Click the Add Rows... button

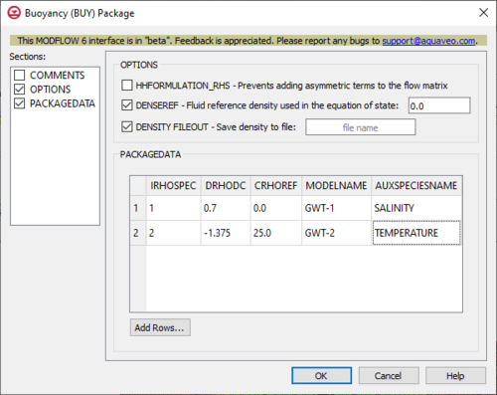(160, 327)
